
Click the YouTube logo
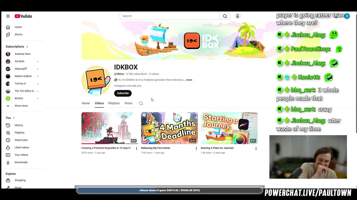point(23,16)
